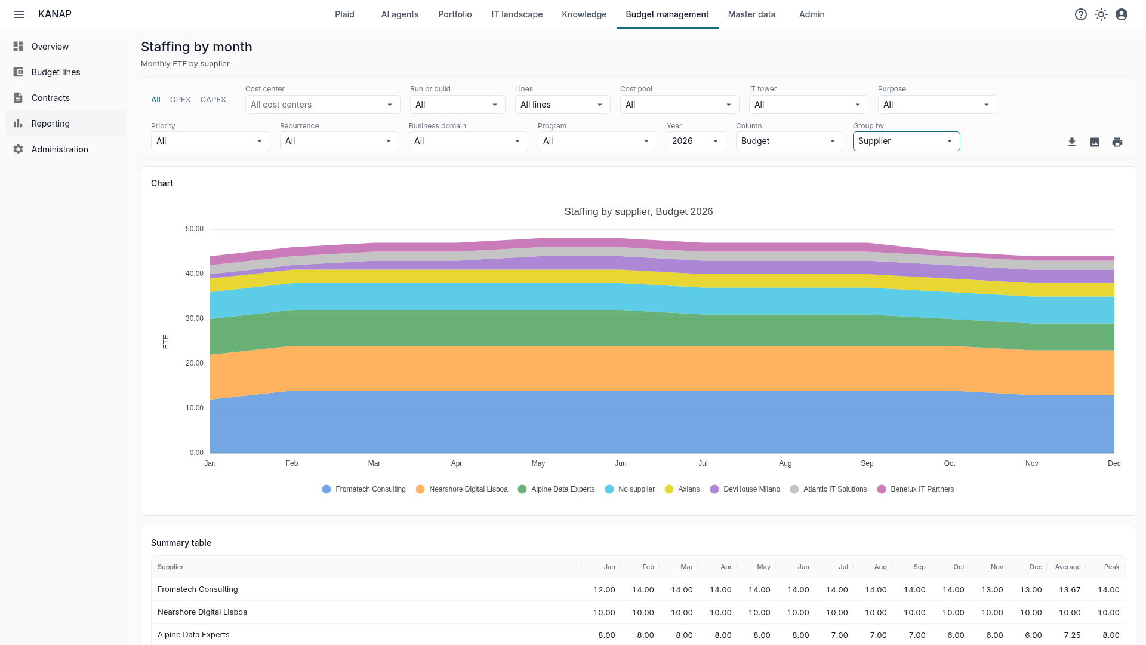The image size is (1146, 645).
Task: Open the Cost center dropdown
Action: tap(323, 105)
